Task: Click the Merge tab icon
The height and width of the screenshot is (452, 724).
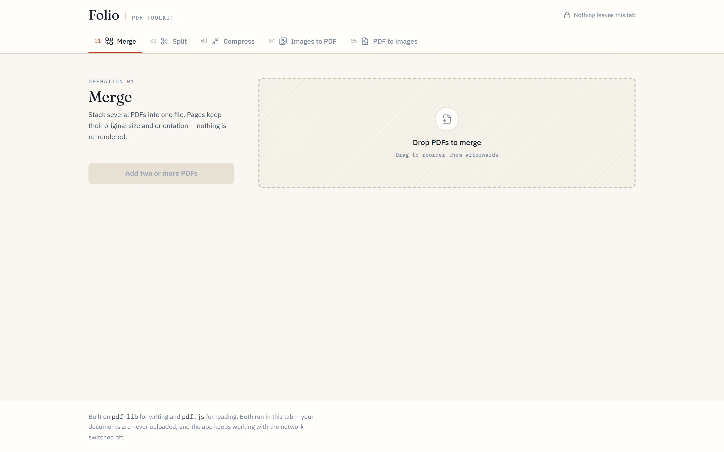Action: click(x=109, y=41)
